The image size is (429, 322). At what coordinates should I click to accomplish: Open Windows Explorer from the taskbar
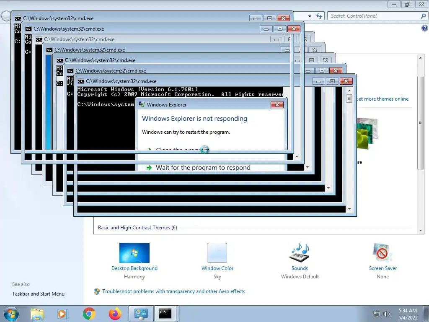click(x=37, y=314)
